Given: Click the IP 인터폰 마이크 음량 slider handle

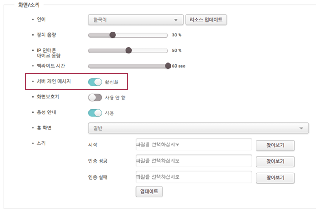Looking at the screenshot, I should pyautogui.click(x=128, y=50).
